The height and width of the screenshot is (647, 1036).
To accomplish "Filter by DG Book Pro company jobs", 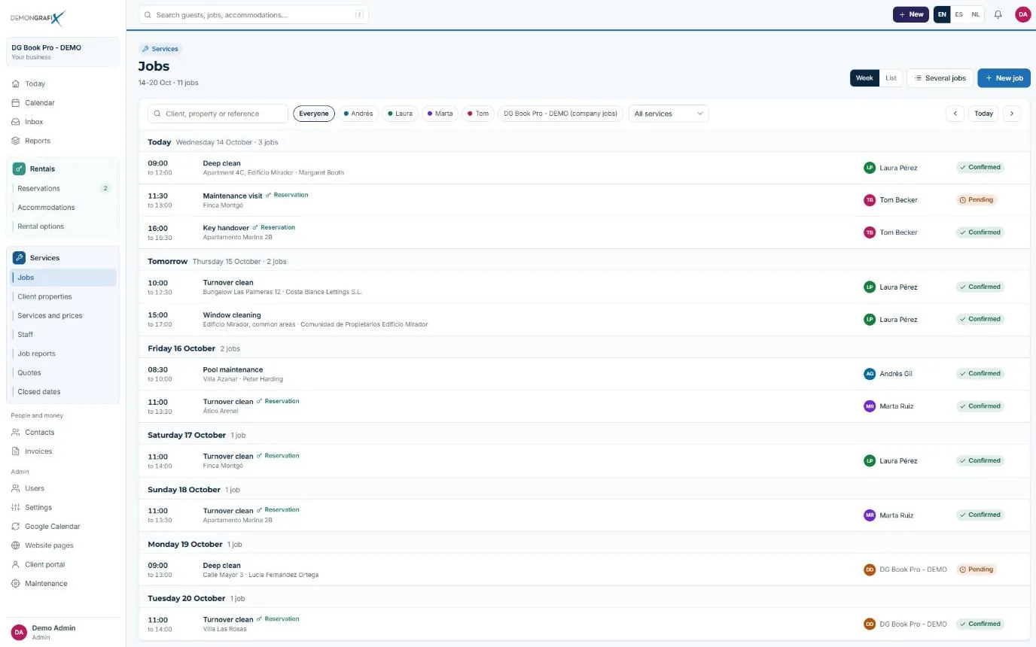I will click(x=560, y=114).
